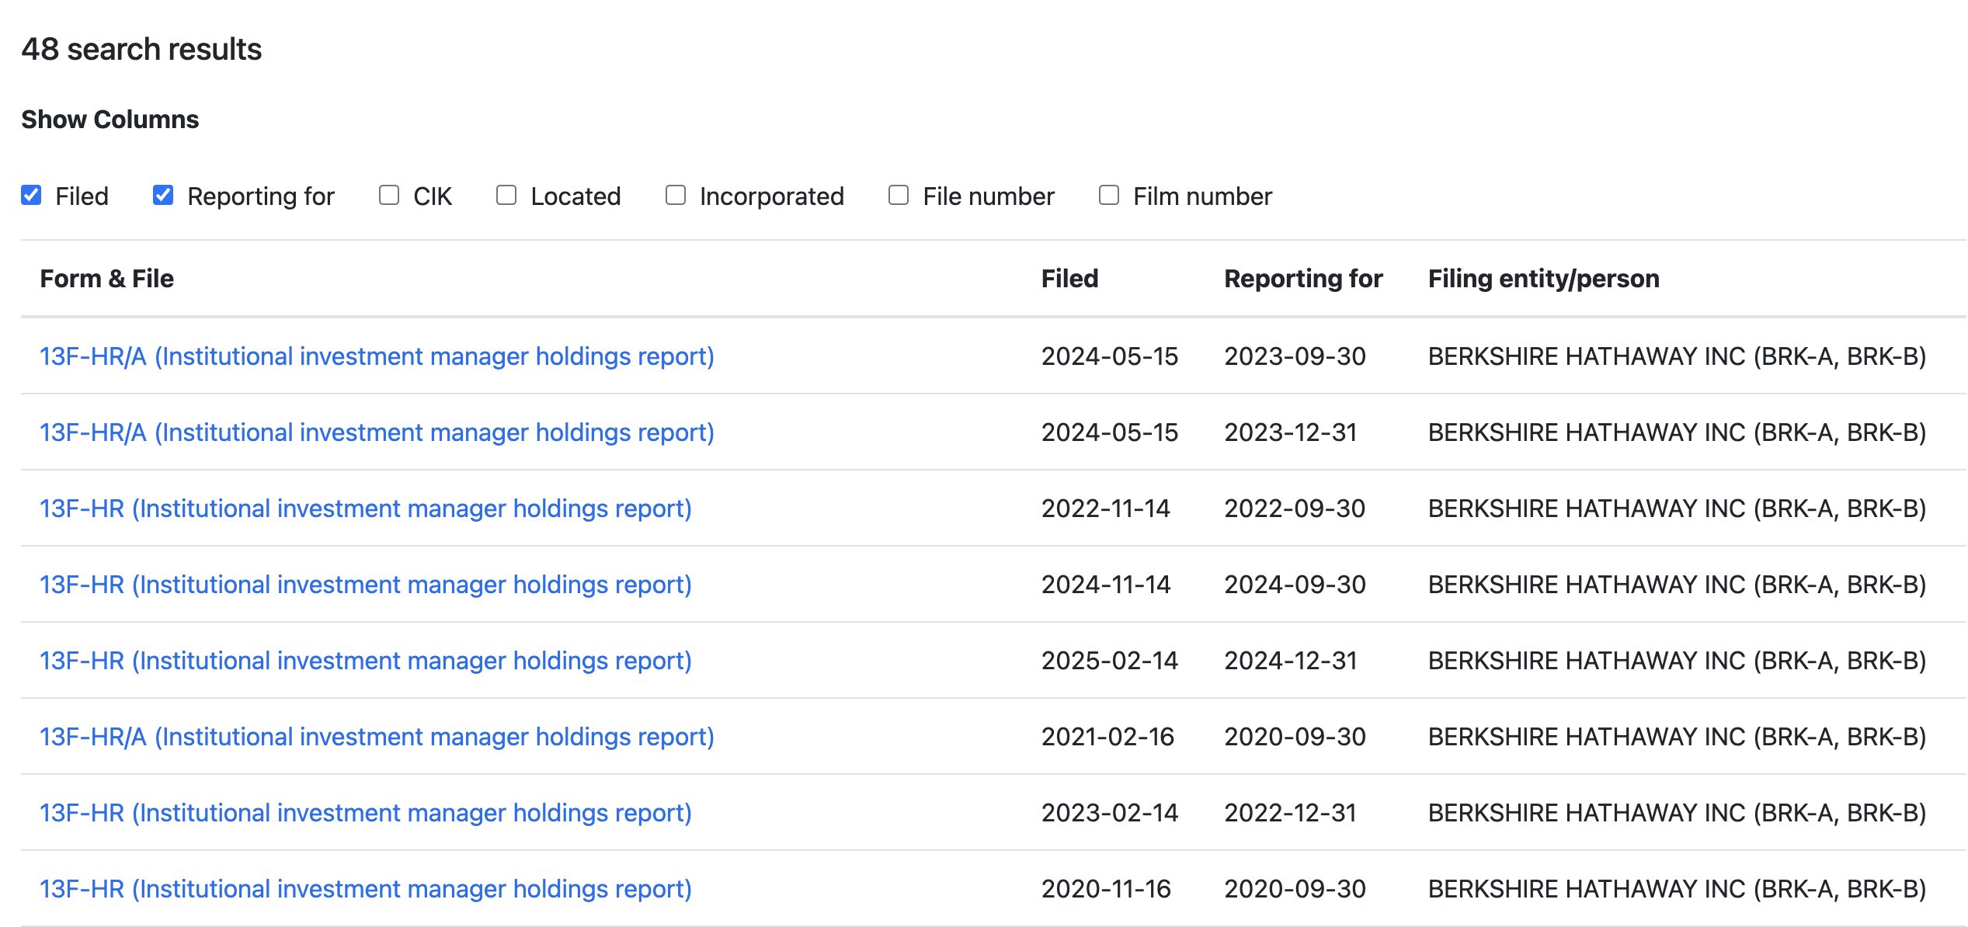
Task: Click the Filed column header
Action: [x=1069, y=279]
